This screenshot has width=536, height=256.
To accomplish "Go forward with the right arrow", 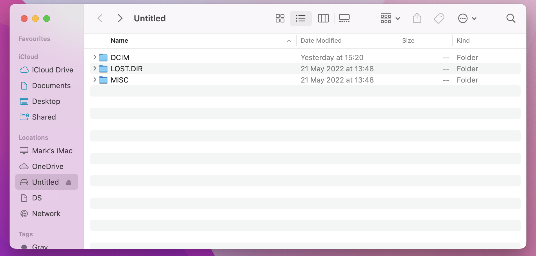I will 120,19.
